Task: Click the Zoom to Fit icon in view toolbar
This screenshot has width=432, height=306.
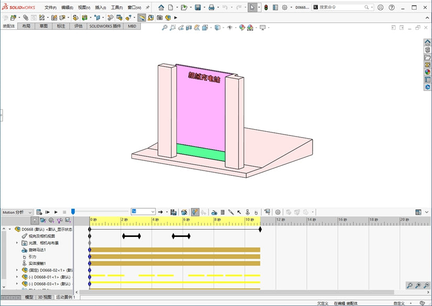Action: click(x=164, y=28)
